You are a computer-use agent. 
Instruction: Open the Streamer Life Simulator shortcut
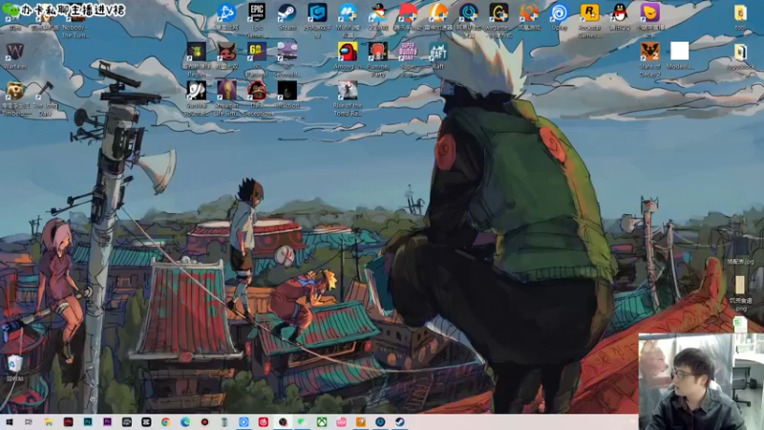(x=226, y=91)
